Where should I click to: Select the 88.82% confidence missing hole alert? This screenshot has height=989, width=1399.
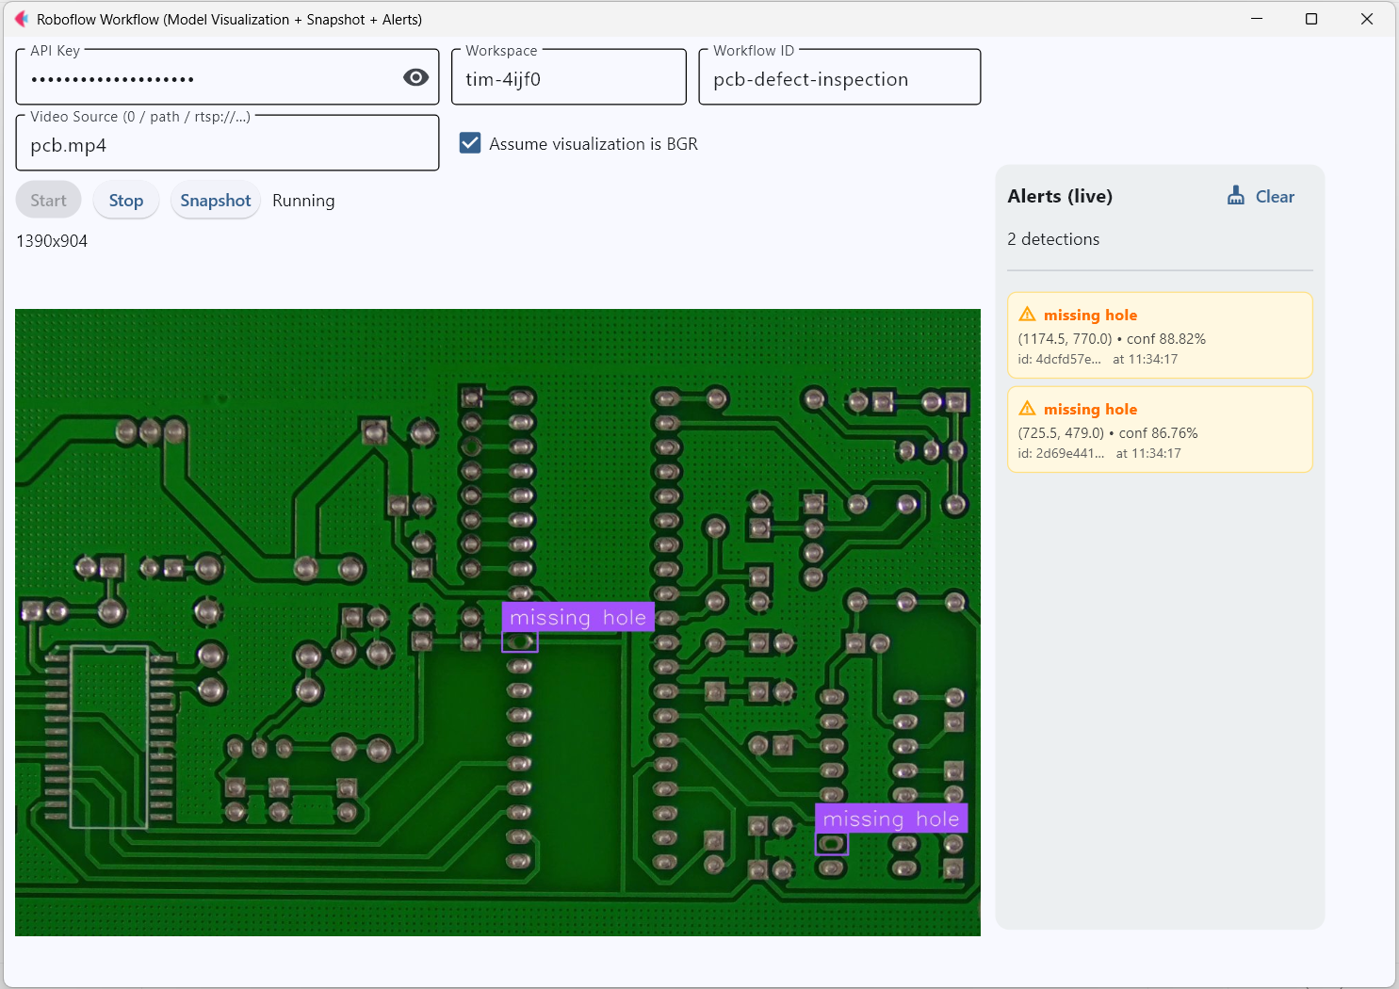1159,336
